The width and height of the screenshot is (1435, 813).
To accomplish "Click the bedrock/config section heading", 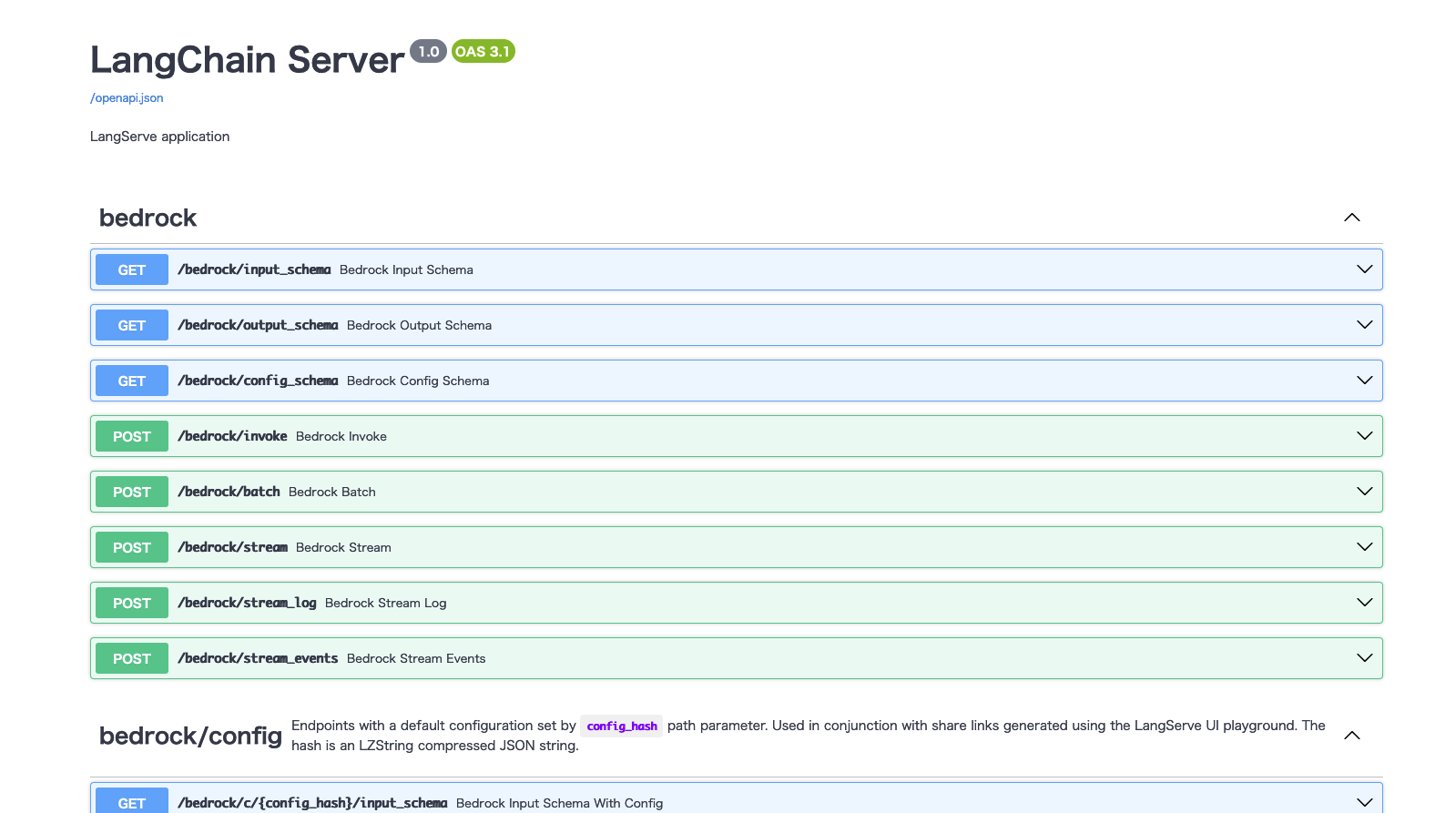I will pyautogui.click(x=190, y=736).
